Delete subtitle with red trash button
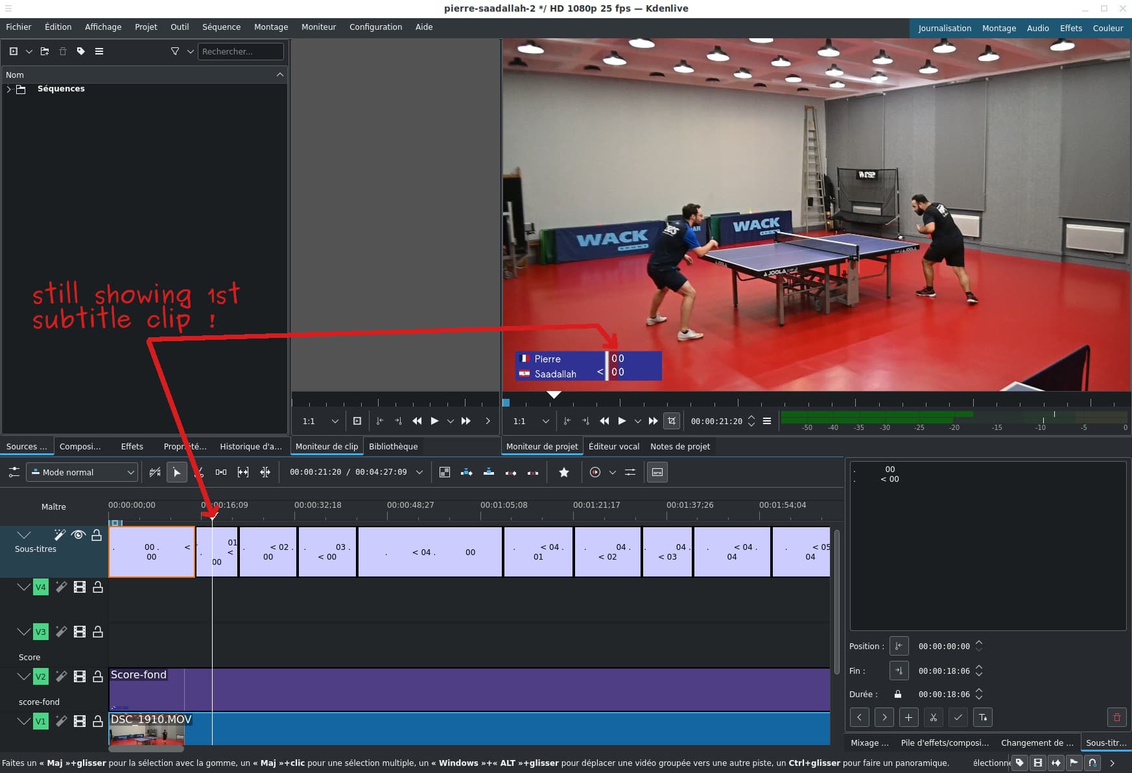 click(x=1116, y=717)
